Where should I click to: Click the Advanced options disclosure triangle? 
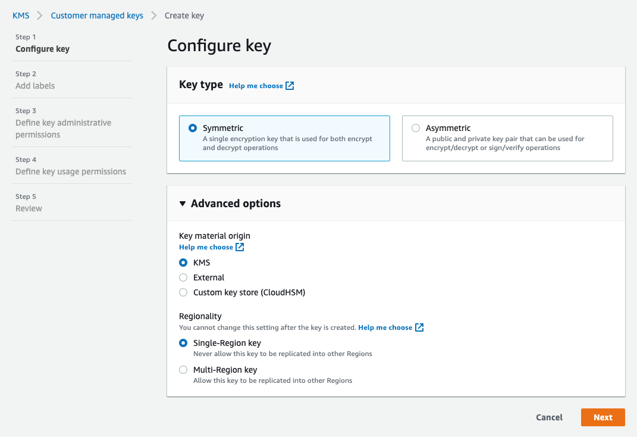tap(183, 203)
